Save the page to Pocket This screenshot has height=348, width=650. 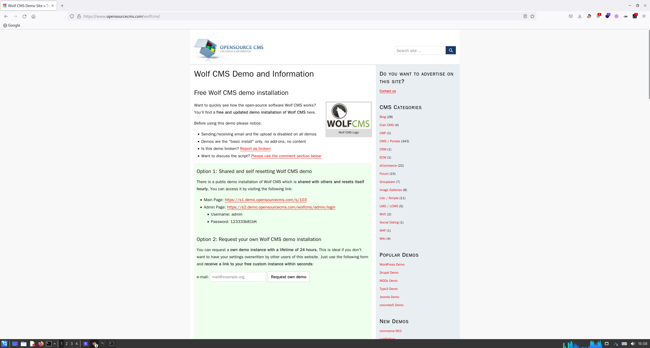click(x=571, y=16)
